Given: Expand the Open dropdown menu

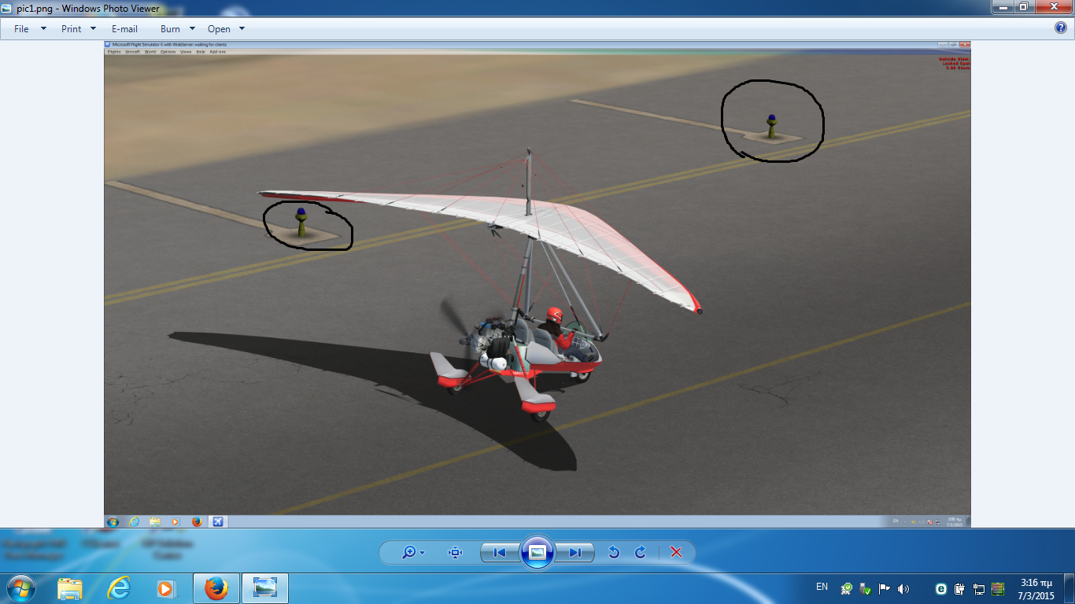Looking at the screenshot, I should click(227, 29).
